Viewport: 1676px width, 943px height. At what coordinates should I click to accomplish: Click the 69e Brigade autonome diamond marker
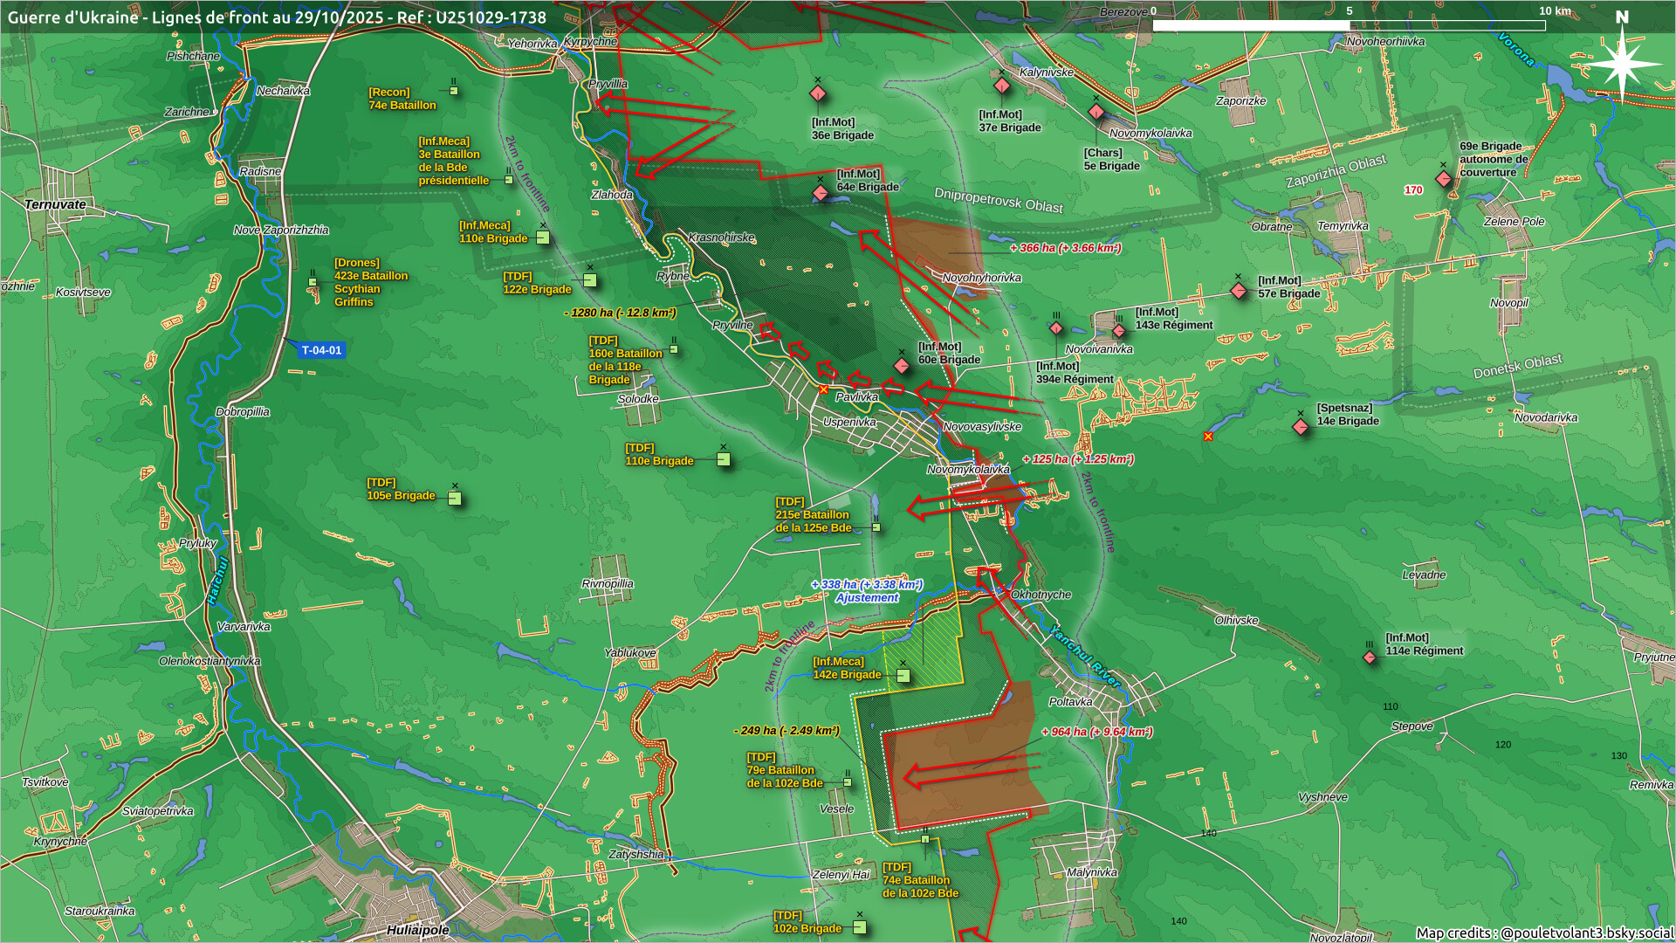(x=1444, y=179)
